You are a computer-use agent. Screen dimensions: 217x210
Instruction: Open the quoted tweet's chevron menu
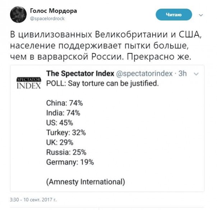pos(196,73)
